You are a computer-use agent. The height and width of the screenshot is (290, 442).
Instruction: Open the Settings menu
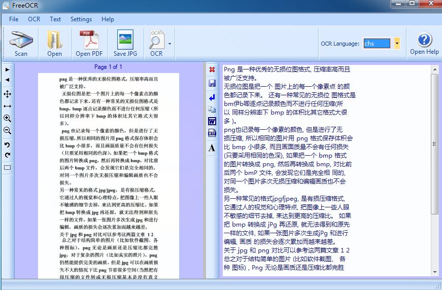point(81,19)
